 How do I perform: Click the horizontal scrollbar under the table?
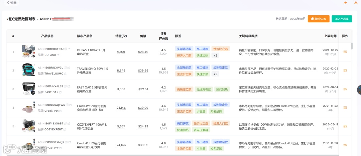coord(173,155)
